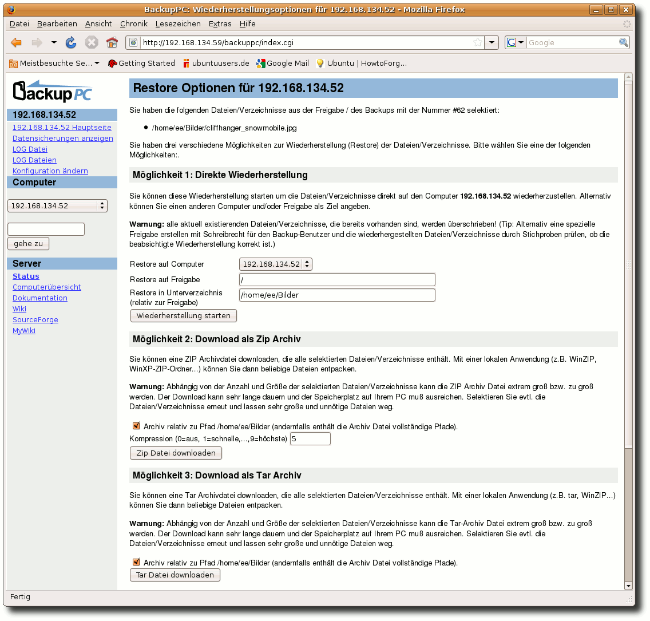Image resolution: width=650 pixels, height=621 pixels.
Task: Open the Lesezeichen menu
Action: pyautogui.click(x=178, y=23)
